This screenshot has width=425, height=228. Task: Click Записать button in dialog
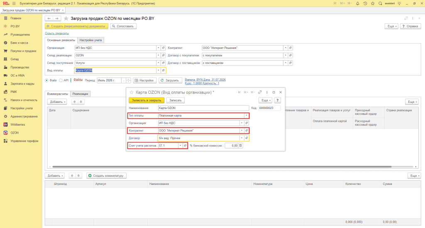tap(176, 100)
